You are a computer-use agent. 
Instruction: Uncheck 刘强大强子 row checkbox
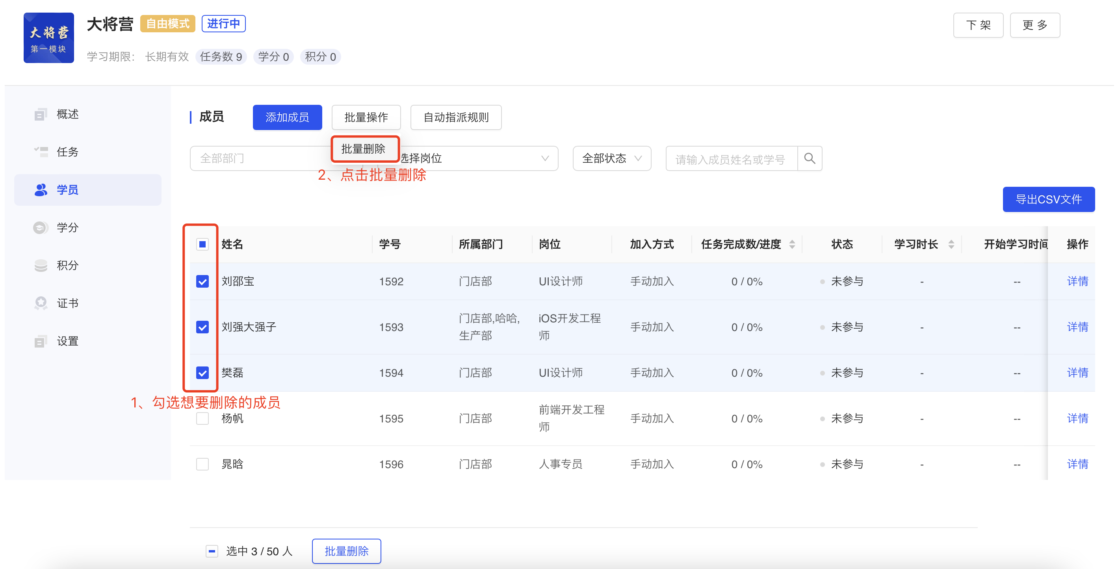(x=202, y=327)
